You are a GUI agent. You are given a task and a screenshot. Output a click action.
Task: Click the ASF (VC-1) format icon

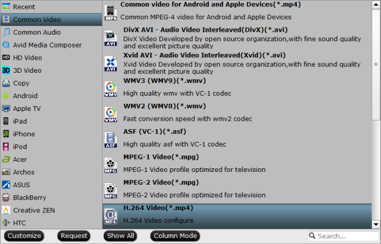coord(111,140)
